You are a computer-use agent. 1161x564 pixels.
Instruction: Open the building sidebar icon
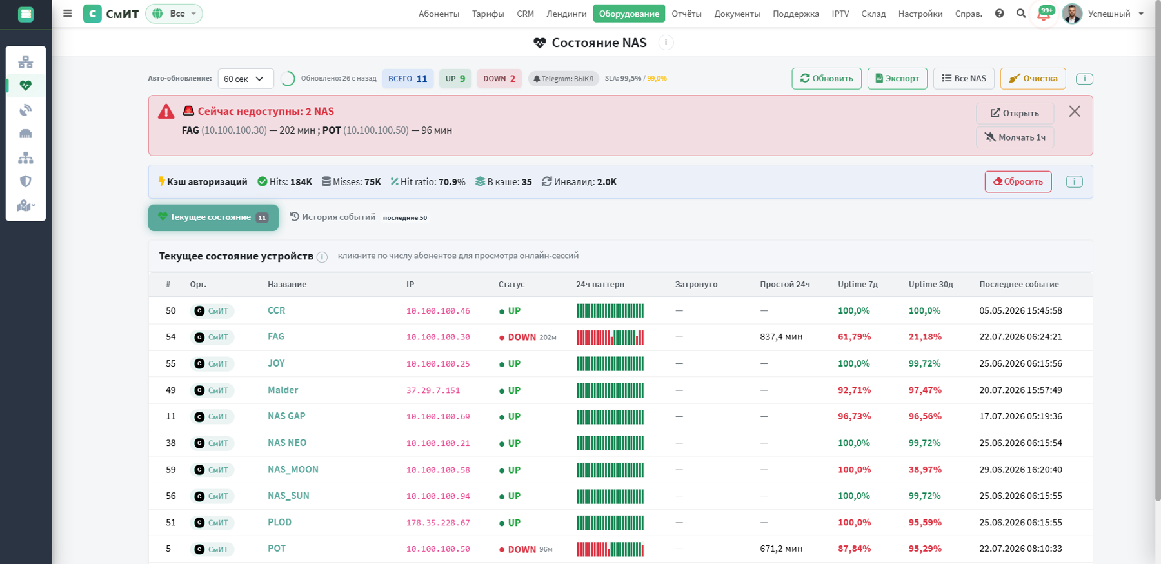point(26,134)
